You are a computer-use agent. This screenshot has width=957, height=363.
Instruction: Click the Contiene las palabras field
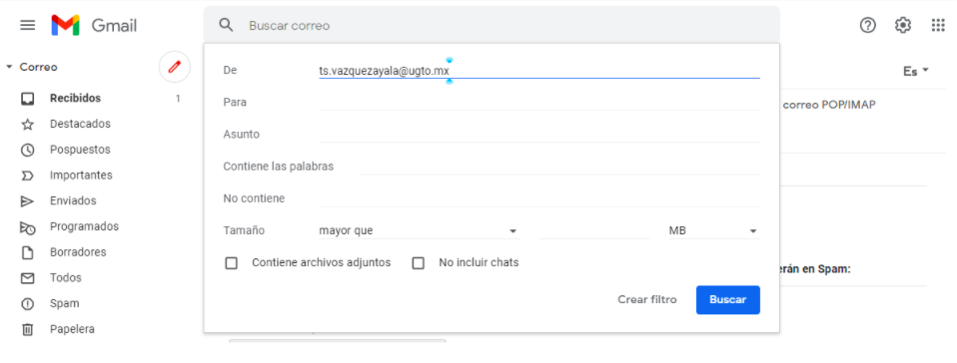[559, 167]
